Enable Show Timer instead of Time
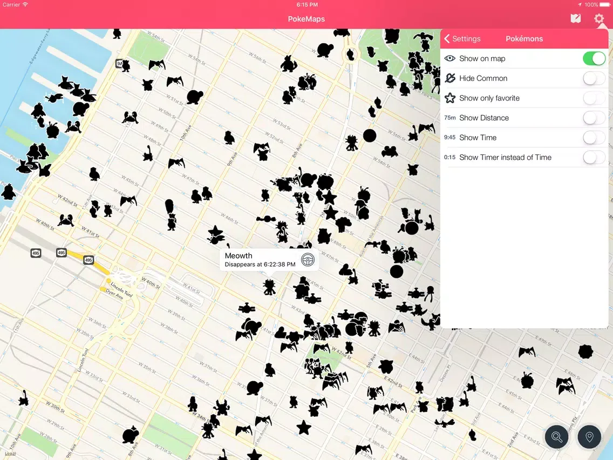This screenshot has height=460, width=613. coord(594,157)
